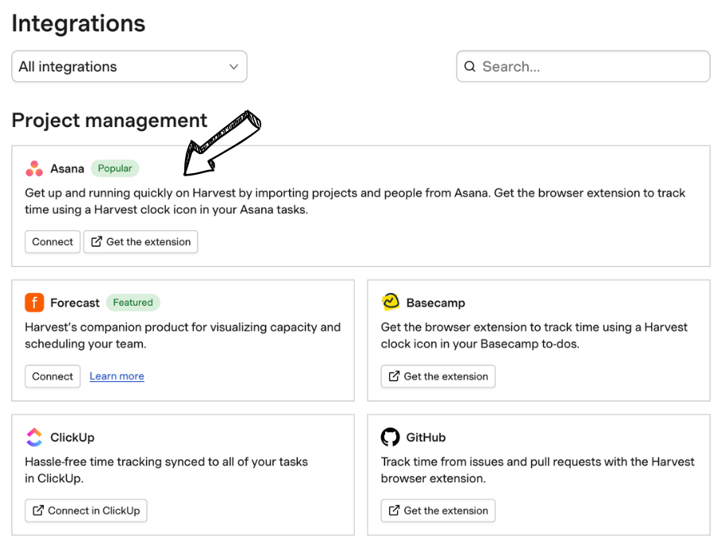The image size is (713, 536).
Task: Click external-link icon in GitHub's Get the extension
Action: pos(394,510)
